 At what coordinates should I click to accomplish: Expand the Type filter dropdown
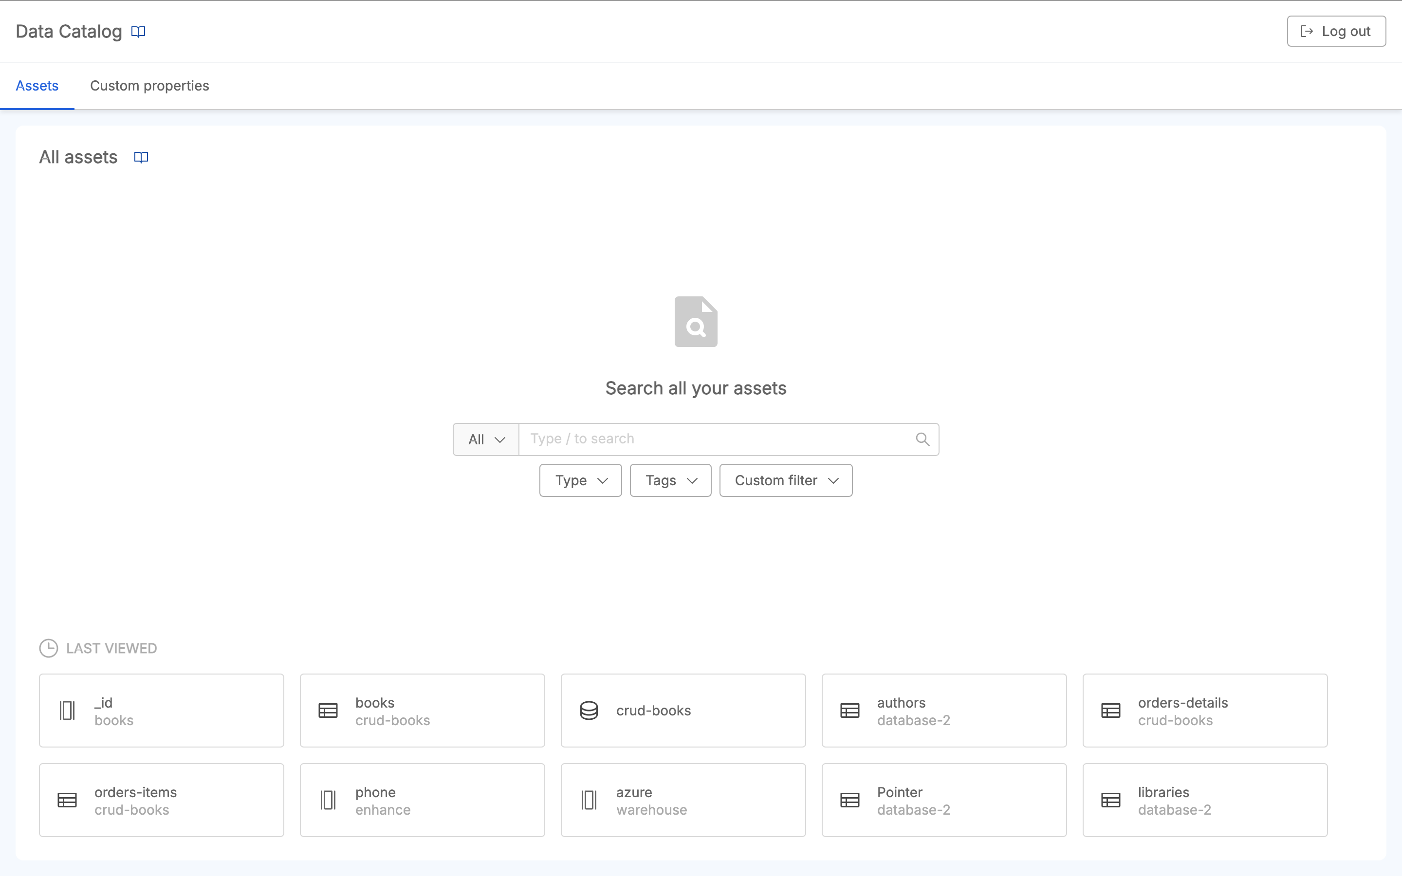pos(580,480)
